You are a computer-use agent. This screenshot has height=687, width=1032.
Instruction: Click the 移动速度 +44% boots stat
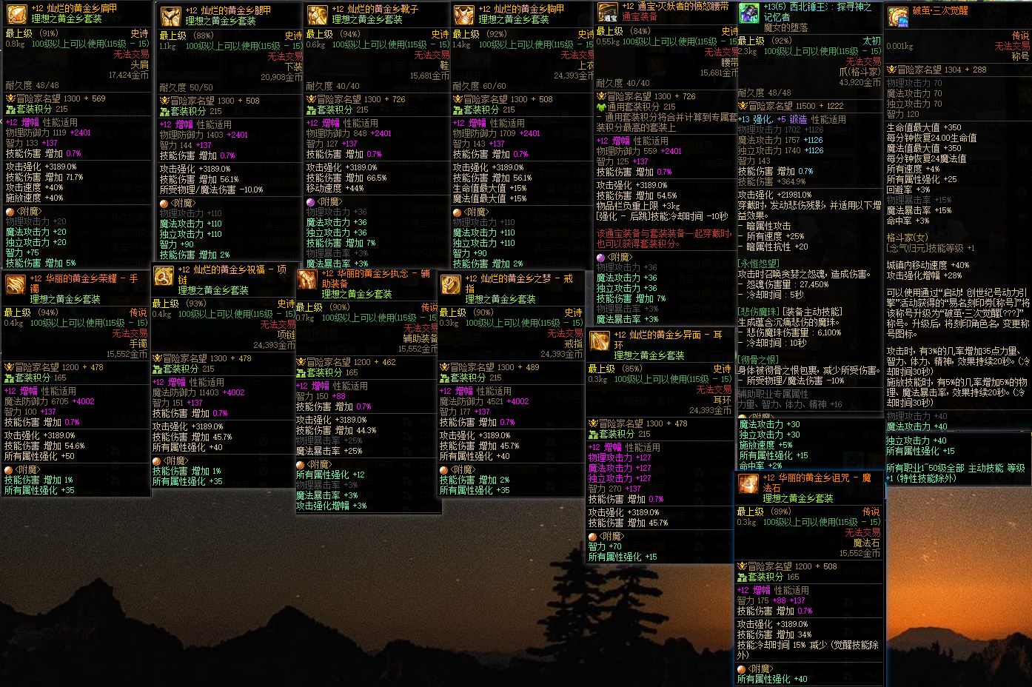click(x=335, y=188)
